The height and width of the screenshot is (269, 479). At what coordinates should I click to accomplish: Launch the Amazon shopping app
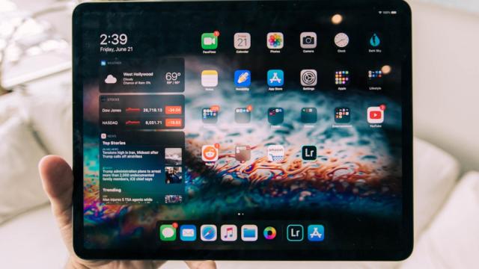pos(275,153)
